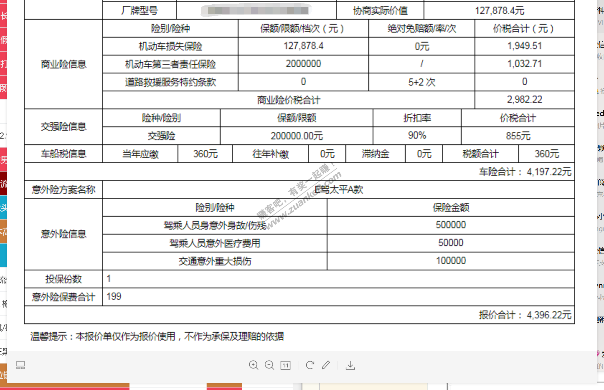Viewport: 604px width, 390px height.
Task: Download the image with arrow icon
Action: click(x=350, y=365)
